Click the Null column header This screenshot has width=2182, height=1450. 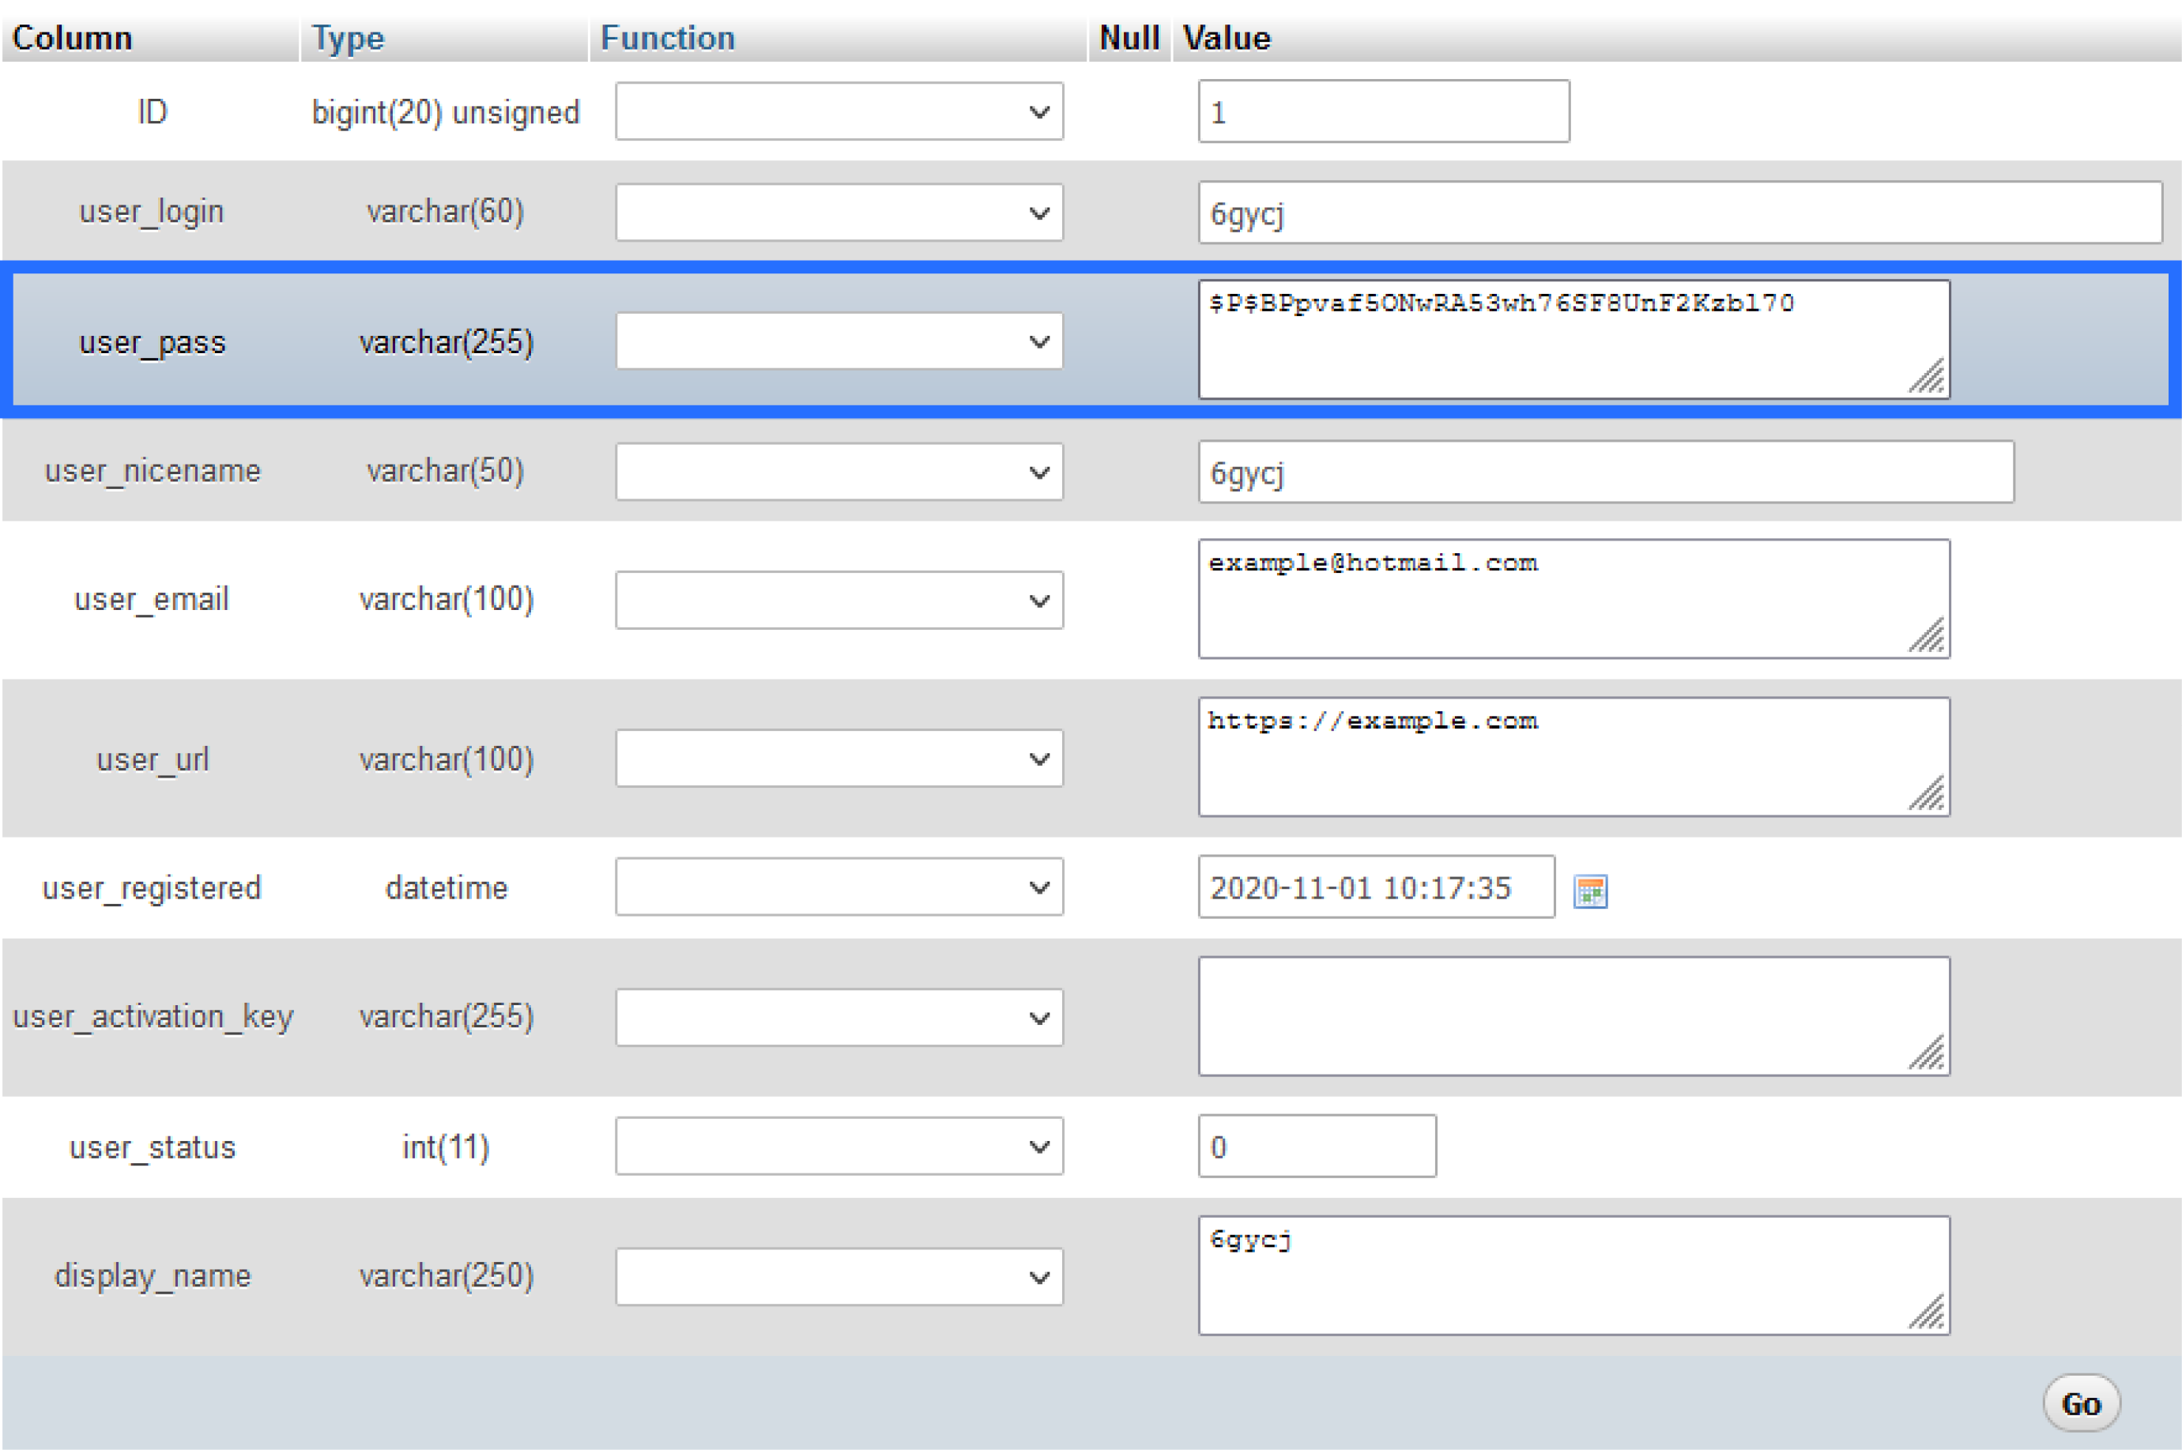click(1130, 38)
